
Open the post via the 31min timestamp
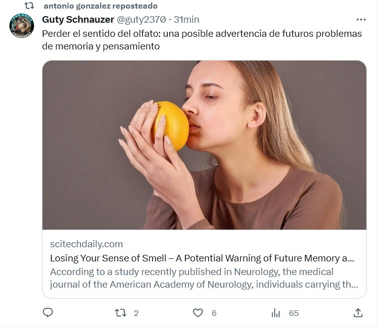(x=186, y=20)
